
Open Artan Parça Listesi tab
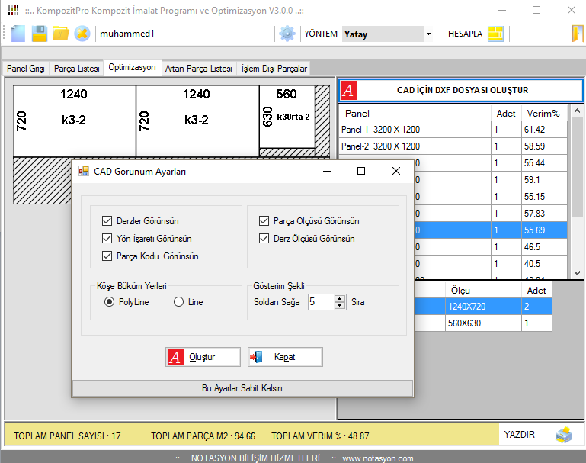point(198,69)
